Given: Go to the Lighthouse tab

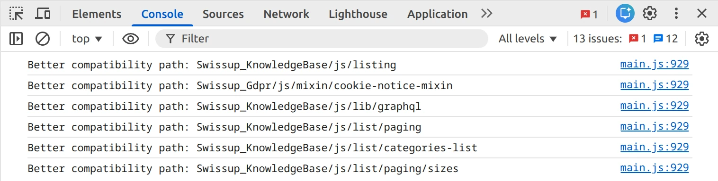Looking at the screenshot, I should [x=358, y=14].
